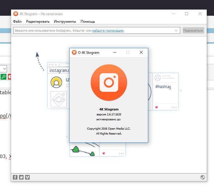Open the Помощь menu
This screenshot has width=214, height=186.
[88, 22]
